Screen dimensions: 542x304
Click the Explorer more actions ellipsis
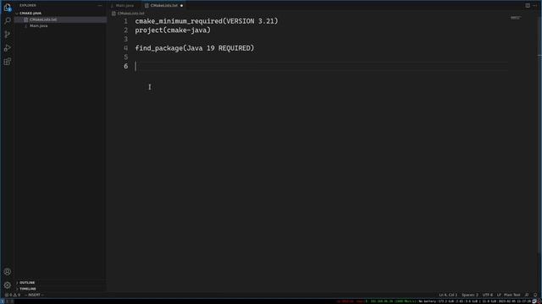(100, 6)
